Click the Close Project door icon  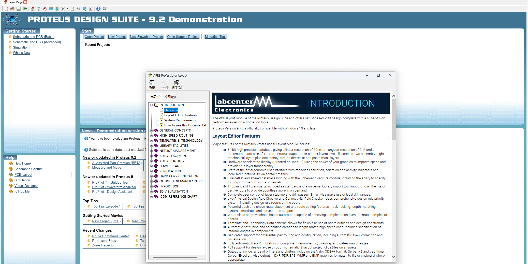[x=25, y=9]
